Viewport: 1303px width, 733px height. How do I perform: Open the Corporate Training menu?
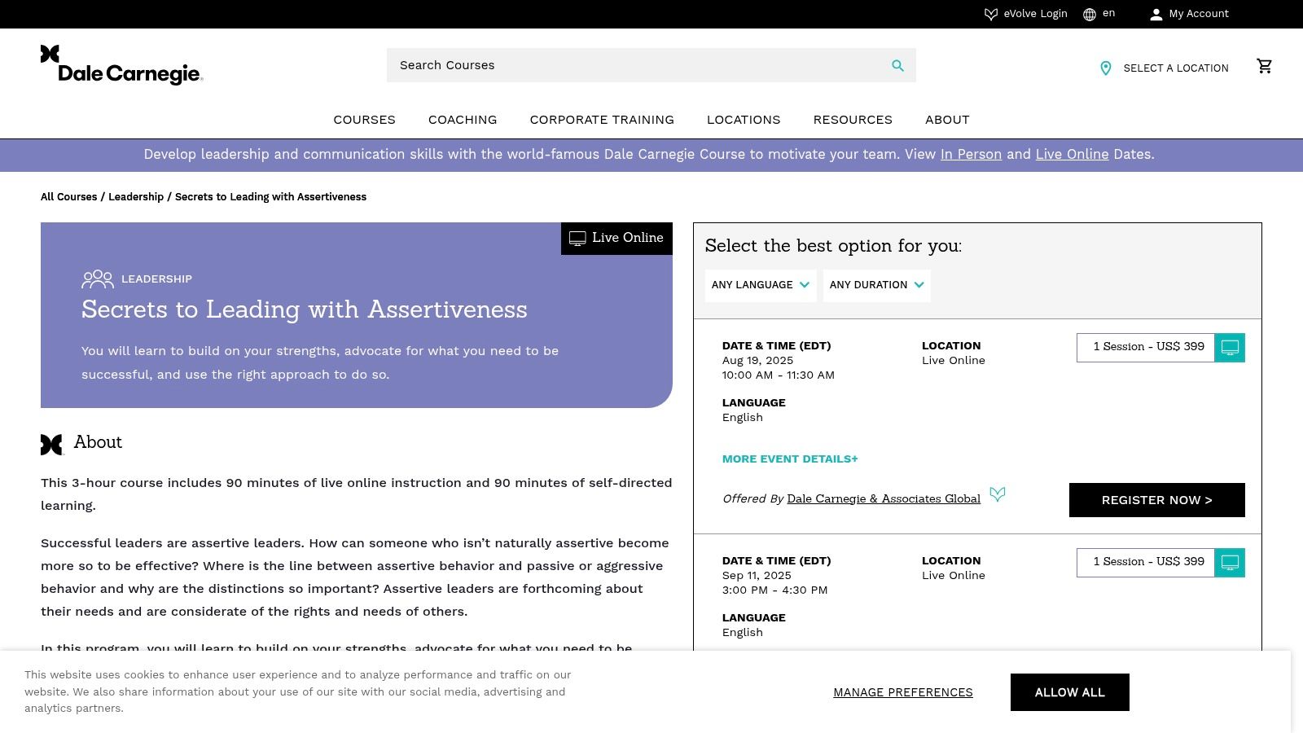pyautogui.click(x=602, y=120)
